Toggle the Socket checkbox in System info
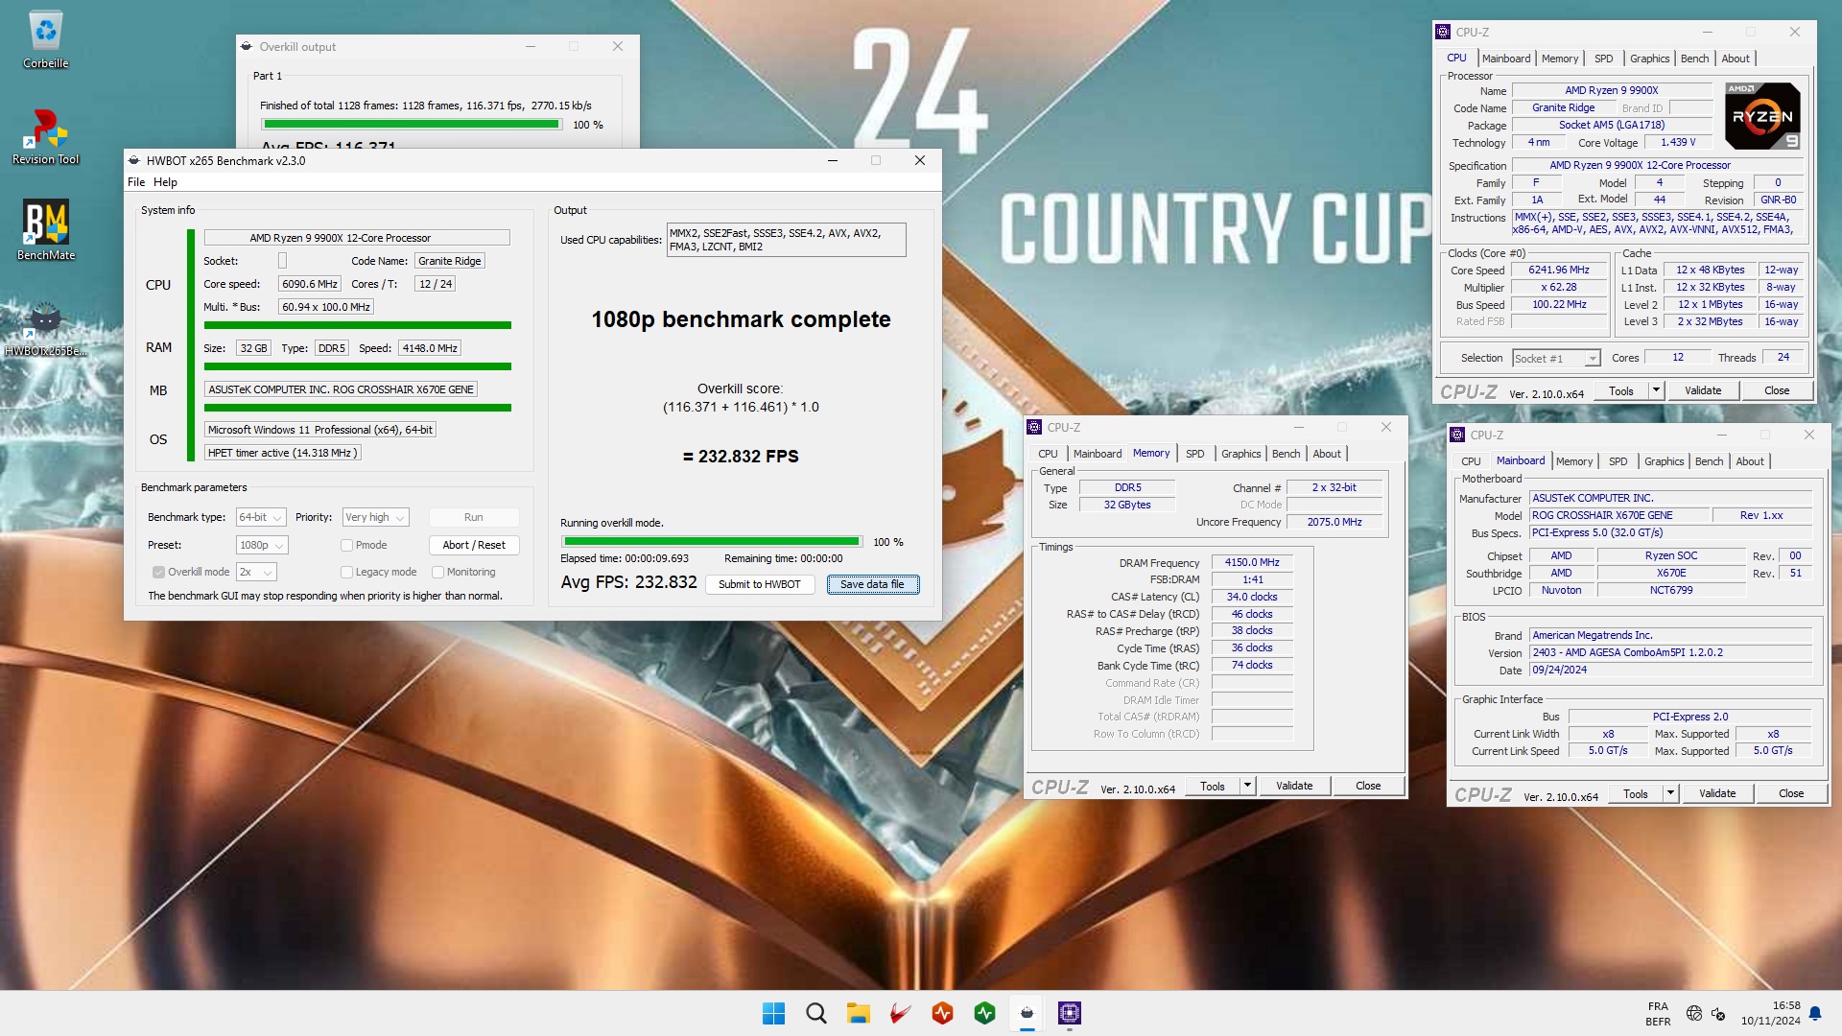 [x=282, y=261]
